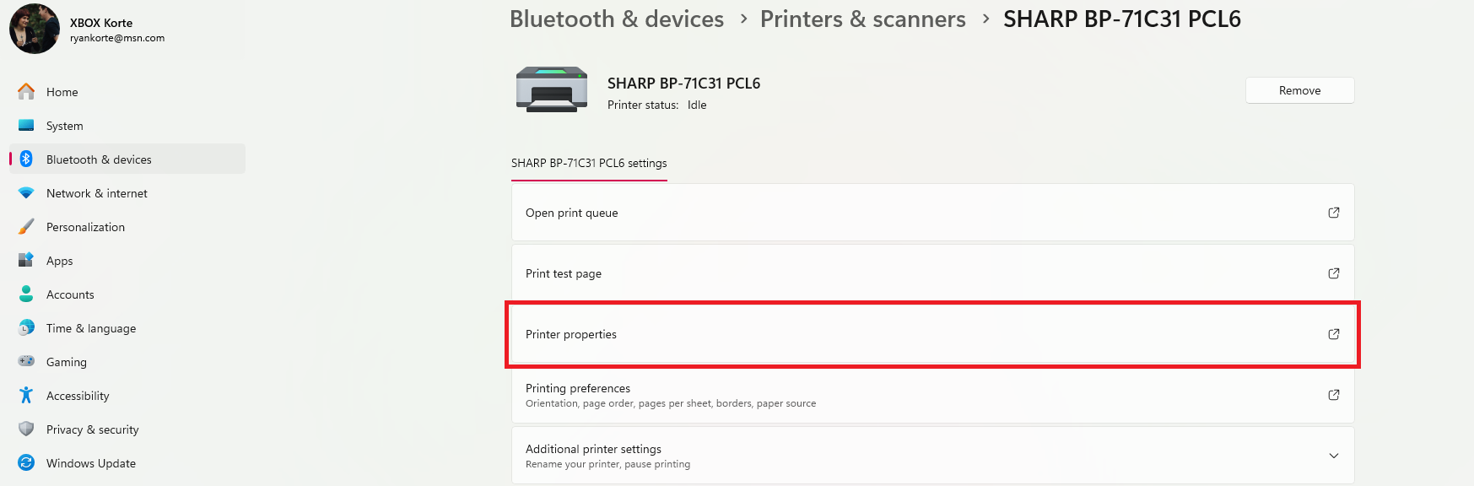Click the Accessibility figure icon
Screen dimensions: 1474x486
coord(26,395)
